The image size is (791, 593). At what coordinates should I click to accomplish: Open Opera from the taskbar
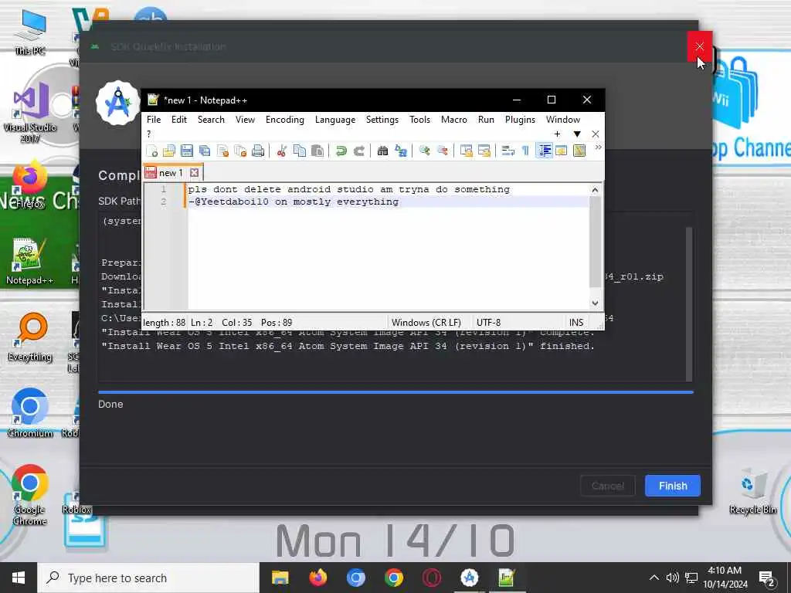[432, 578]
